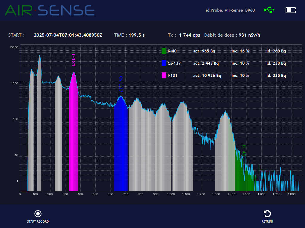
Task: Click the vertical Cs-137 peak label
Action: pos(121,84)
